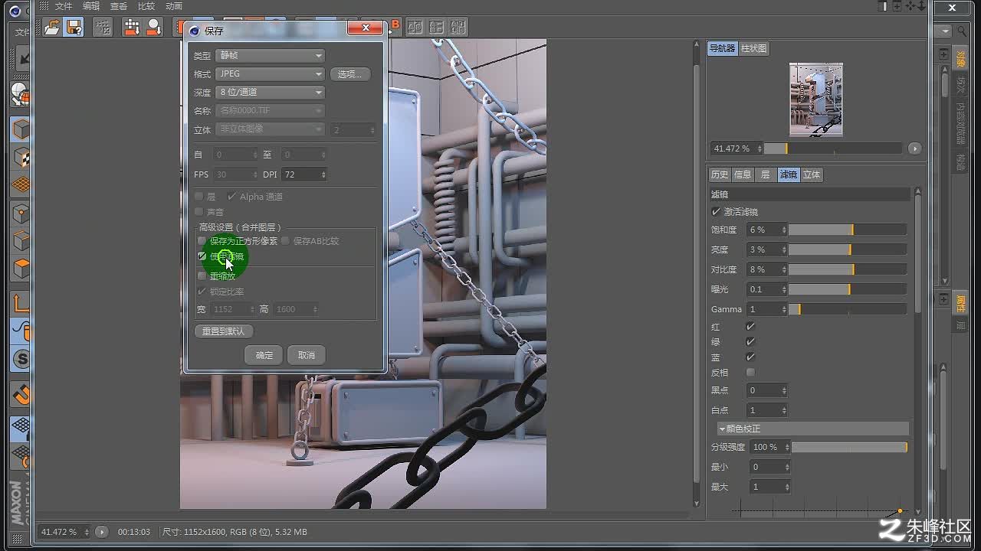Toggle the 红 channel checkbox

750,327
